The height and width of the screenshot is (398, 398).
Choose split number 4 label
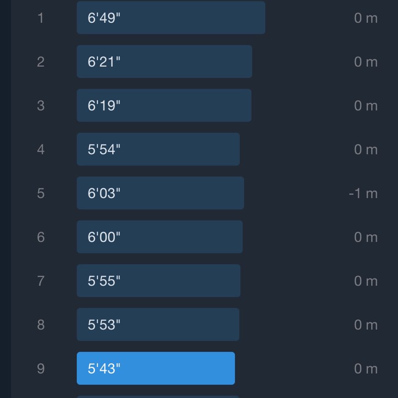point(41,150)
